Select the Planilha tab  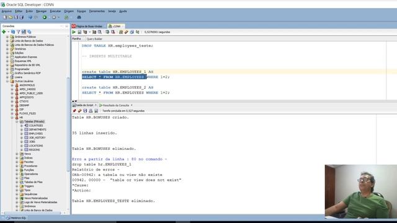pos(76,38)
